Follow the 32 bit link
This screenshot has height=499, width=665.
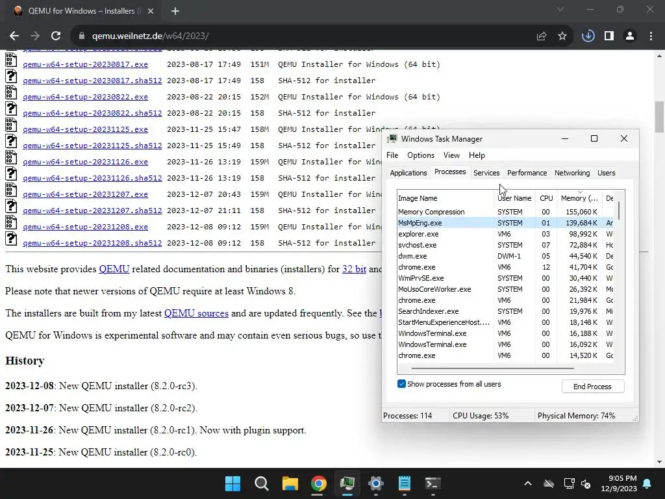(354, 269)
